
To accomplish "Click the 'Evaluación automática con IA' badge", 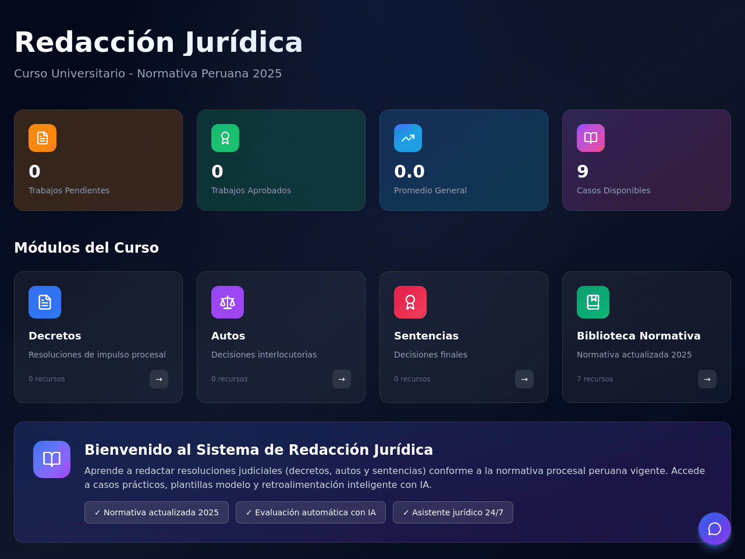I will coord(311,512).
